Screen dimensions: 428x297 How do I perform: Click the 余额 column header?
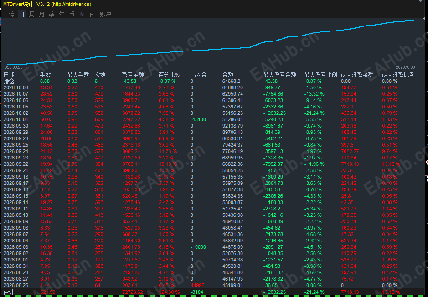pyautogui.click(x=227, y=75)
